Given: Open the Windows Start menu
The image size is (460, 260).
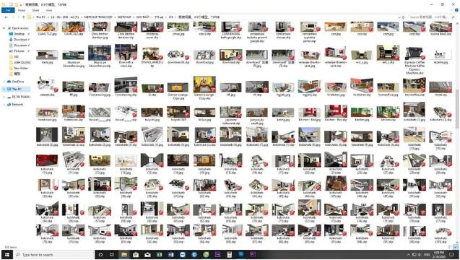Looking at the screenshot, I should (x=6, y=255).
